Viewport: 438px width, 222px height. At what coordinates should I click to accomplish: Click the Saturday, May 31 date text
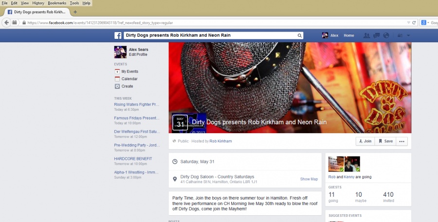pyautogui.click(x=197, y=161)
